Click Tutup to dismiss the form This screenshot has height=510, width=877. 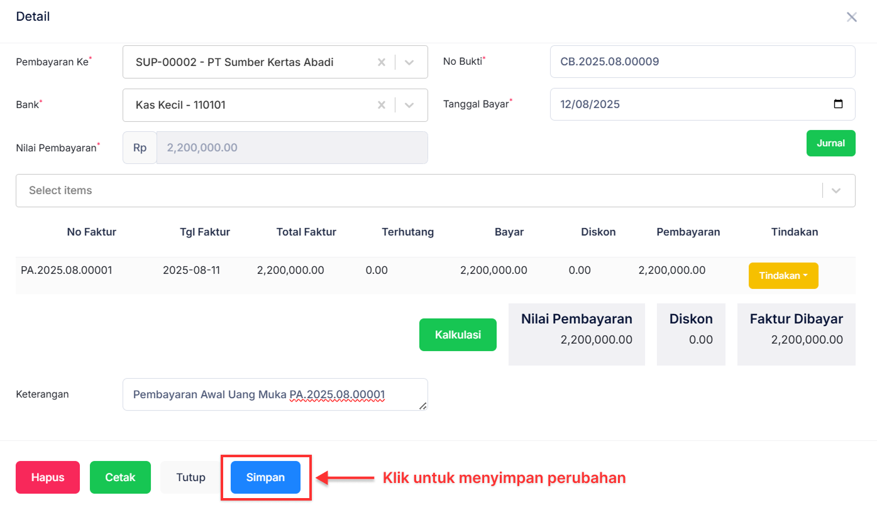click(x=190, y=477)
